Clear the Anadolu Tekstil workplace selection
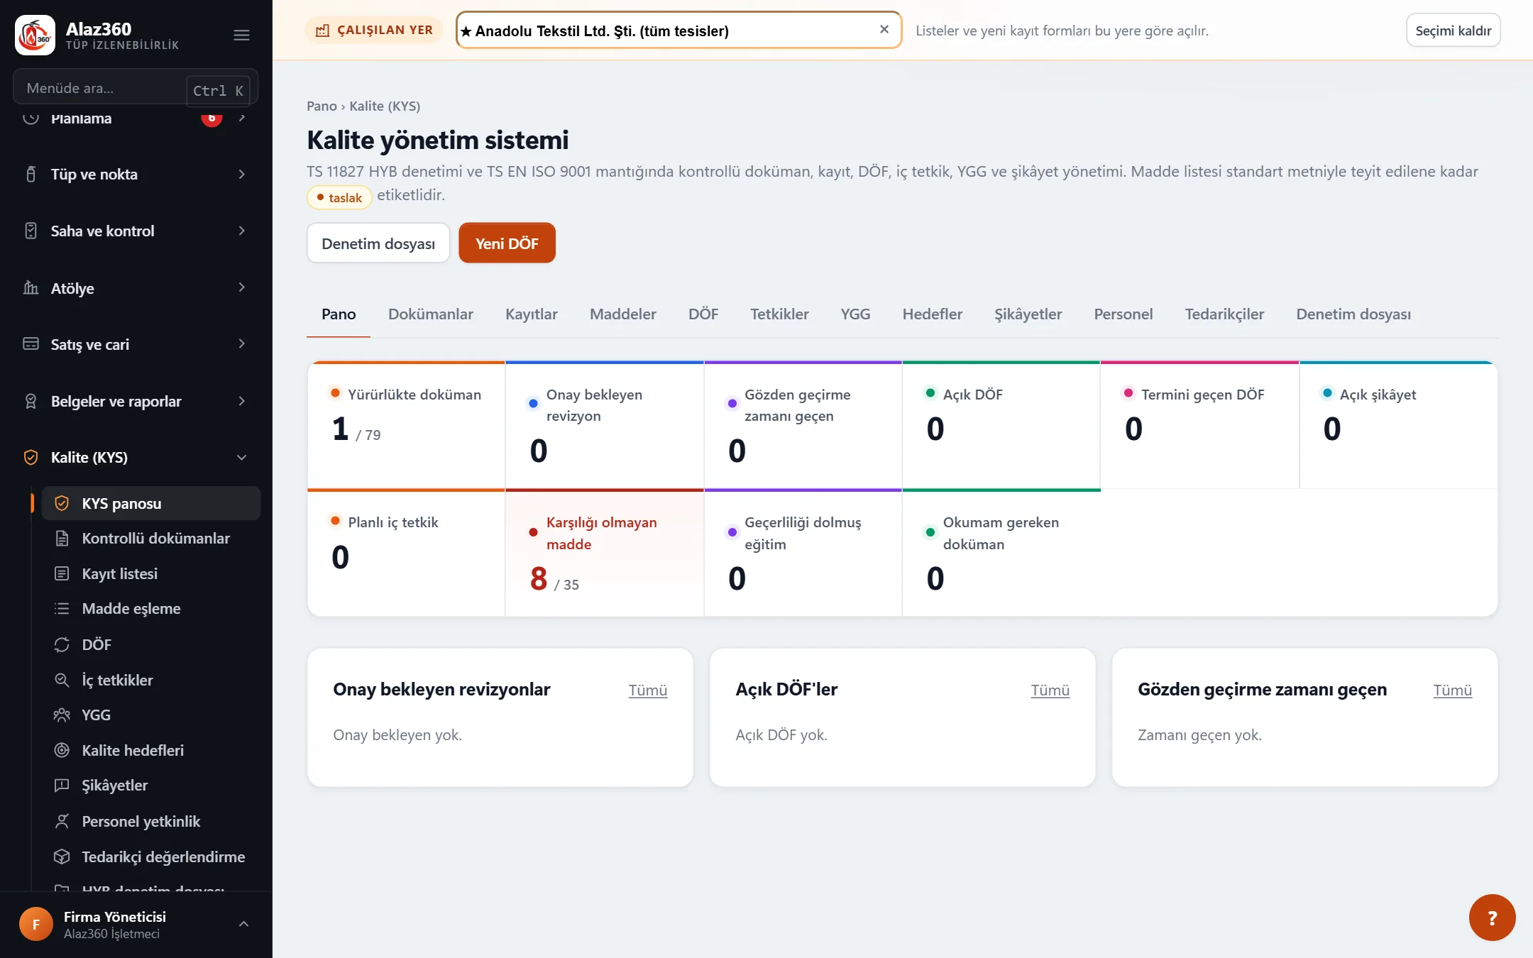 [x=884, y=30]
